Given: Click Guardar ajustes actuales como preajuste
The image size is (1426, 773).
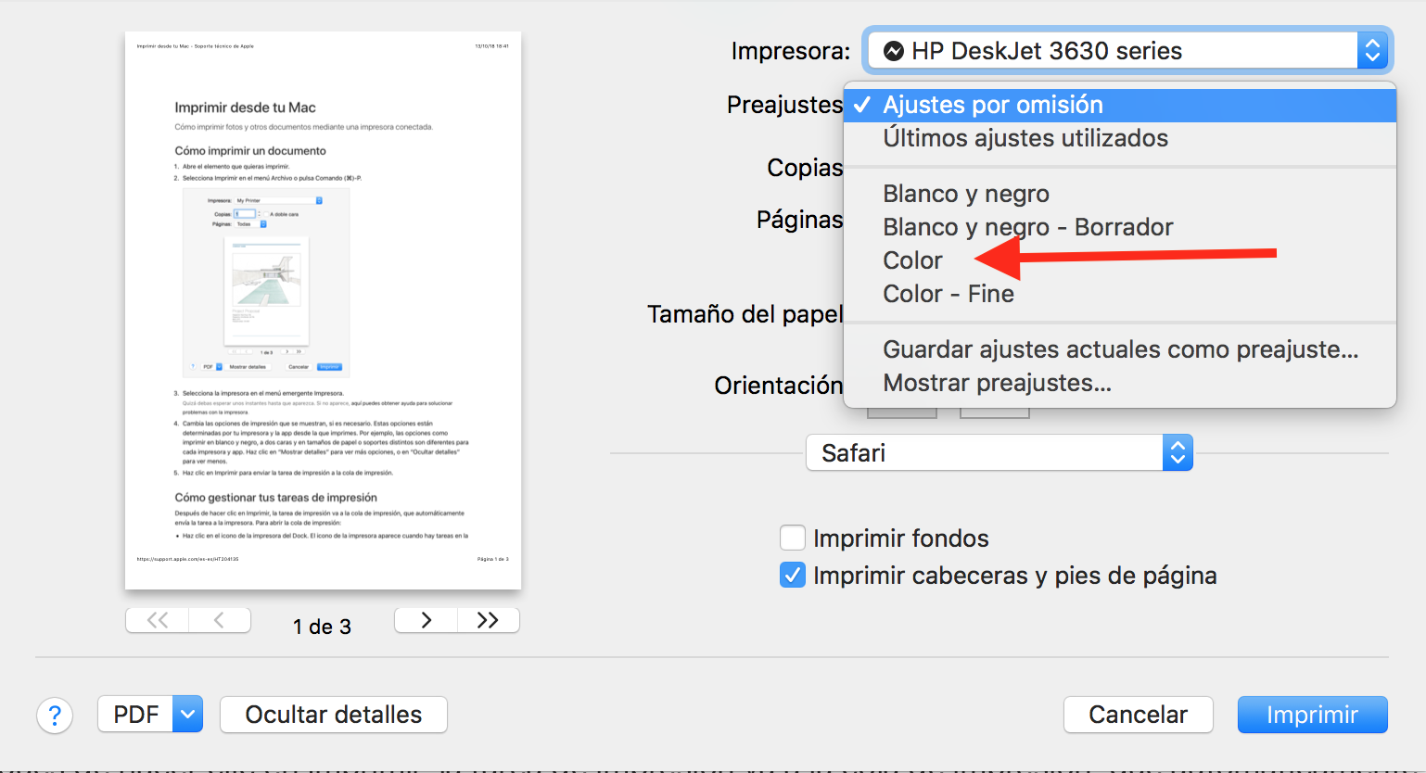Looking at the screenshot, I should [x=1120, y=349].
